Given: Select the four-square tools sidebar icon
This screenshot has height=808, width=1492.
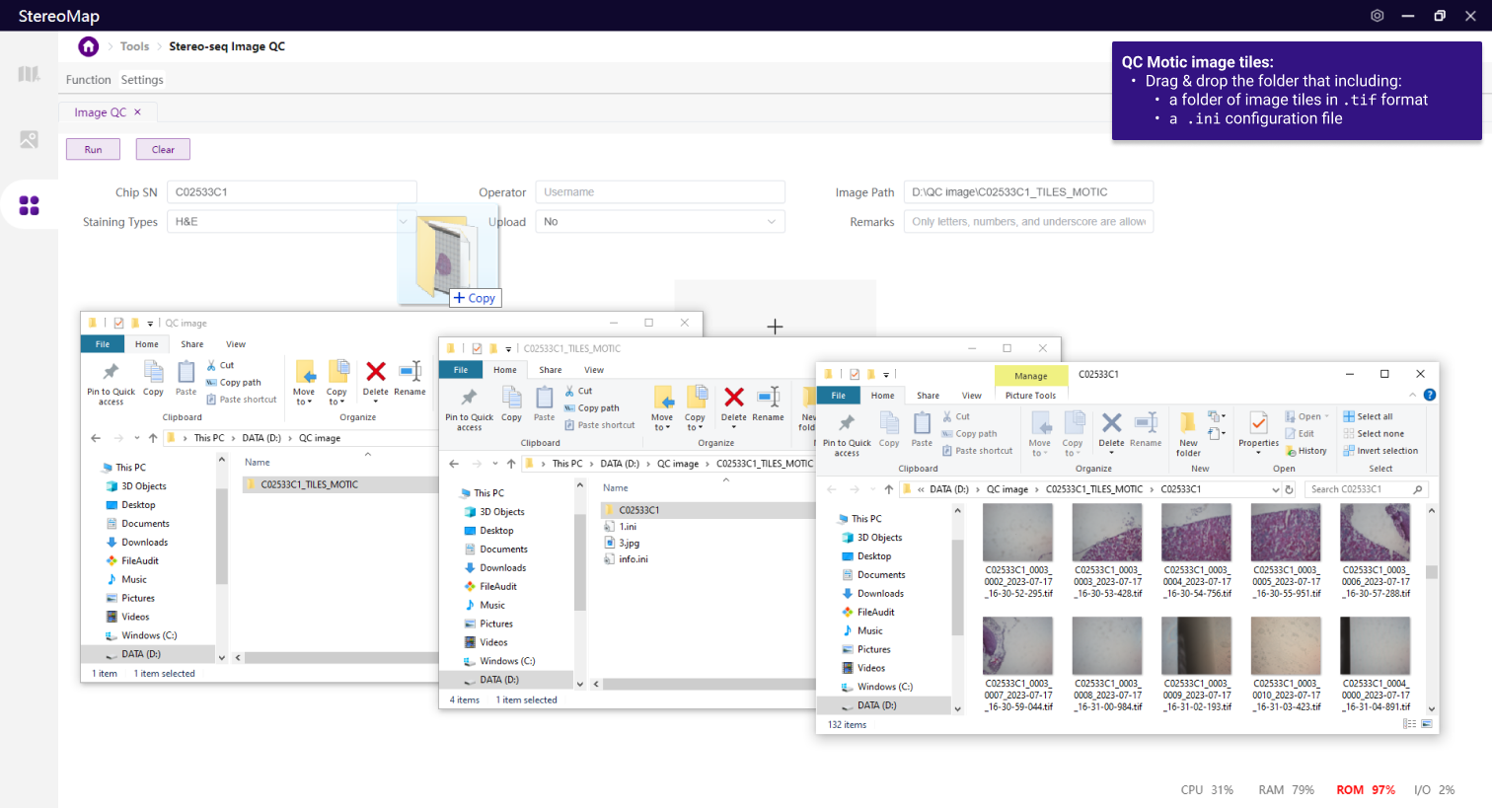Looking at the screenshot, I should coord(29,205).
